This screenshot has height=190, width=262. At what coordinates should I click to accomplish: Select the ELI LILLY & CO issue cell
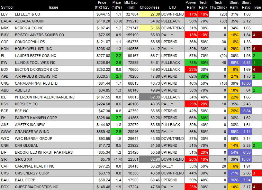coord(54,14)
